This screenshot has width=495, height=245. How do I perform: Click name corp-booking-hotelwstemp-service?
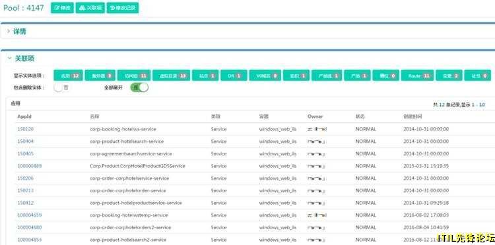point(129,215)
